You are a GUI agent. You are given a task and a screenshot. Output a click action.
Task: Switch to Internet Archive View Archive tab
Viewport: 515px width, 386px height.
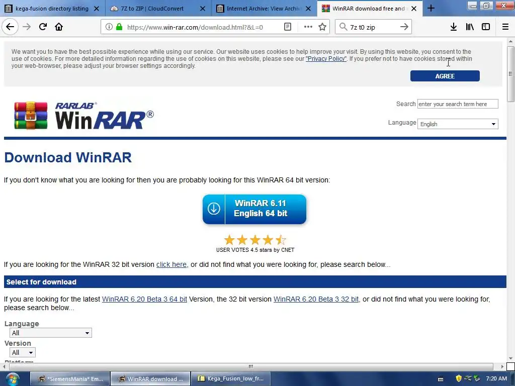[x=264, y=9]
